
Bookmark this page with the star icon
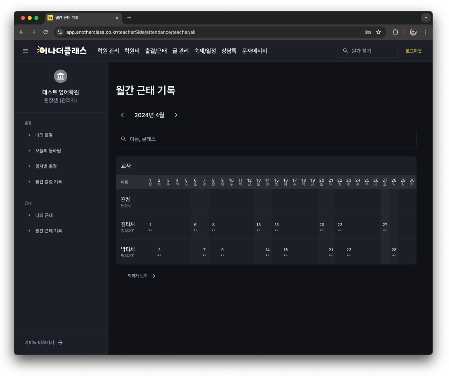point(379,32)
